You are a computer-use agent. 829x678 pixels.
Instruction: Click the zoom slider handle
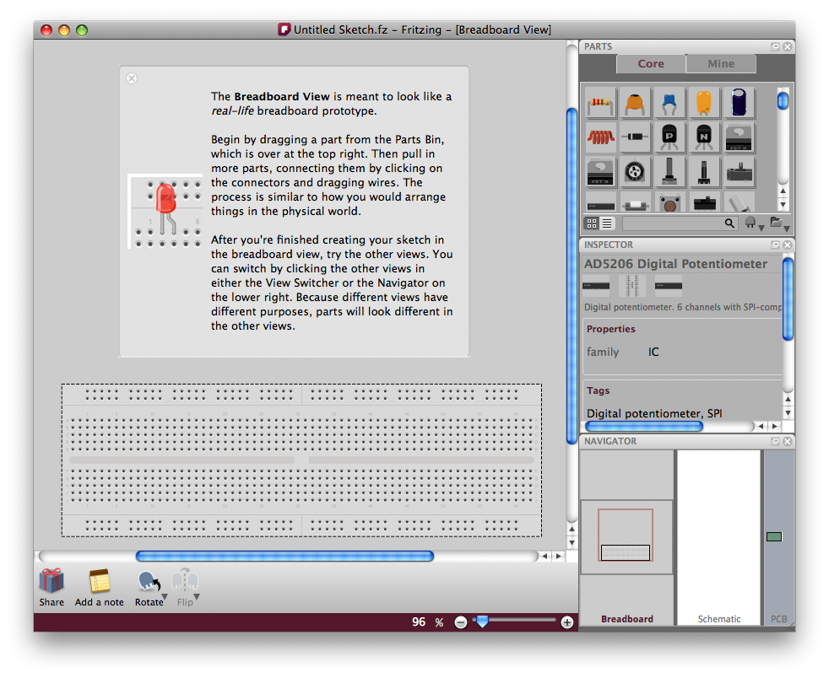tap(482, 621)
